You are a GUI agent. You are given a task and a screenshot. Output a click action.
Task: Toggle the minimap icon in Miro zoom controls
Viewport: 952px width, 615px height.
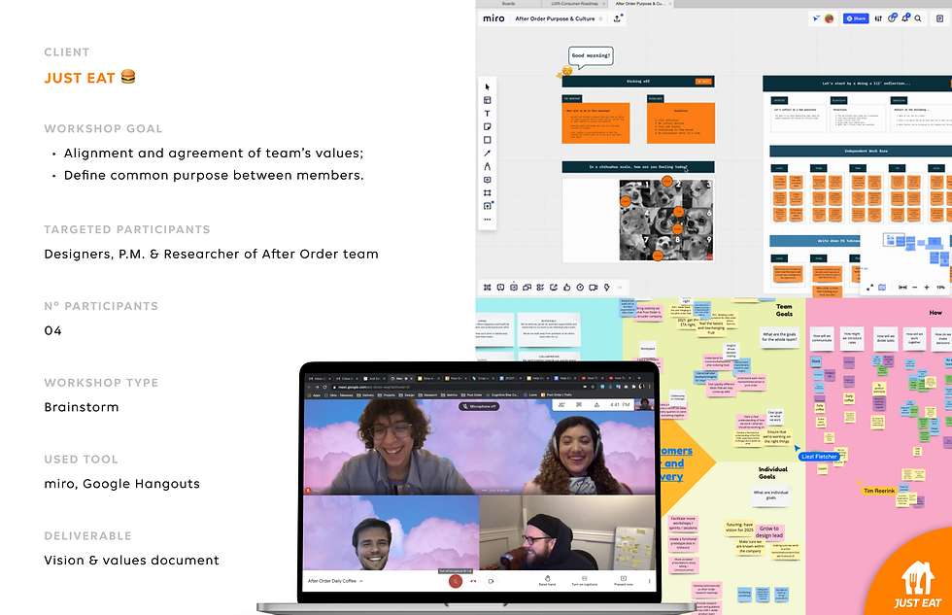(x=882, y=288)
